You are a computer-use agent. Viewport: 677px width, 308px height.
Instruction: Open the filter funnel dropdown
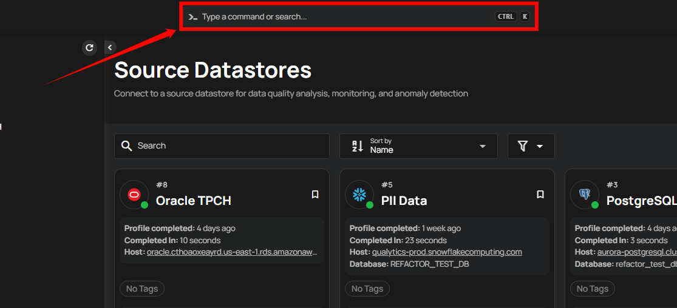tap(531, 146)
